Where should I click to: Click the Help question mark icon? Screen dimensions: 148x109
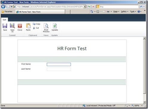(139, 12)
